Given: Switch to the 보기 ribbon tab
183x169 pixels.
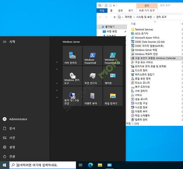Looking at the screenshot, I should (131, 11).
